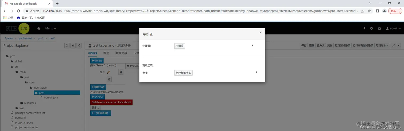Click the test1 breadcrumb link

(x=52, y=38)
